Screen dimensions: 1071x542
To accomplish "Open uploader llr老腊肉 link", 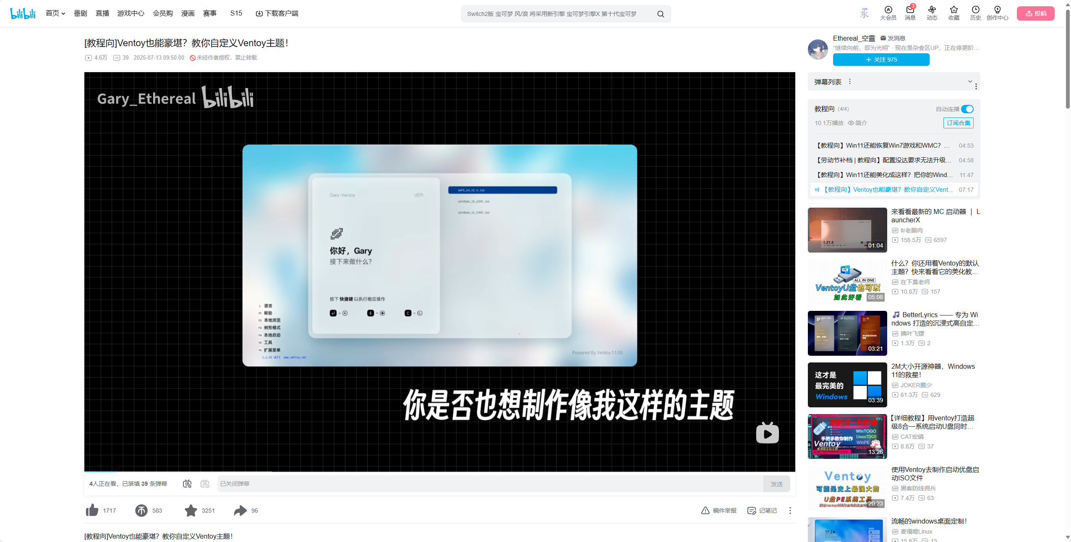I will click(912, 230).
